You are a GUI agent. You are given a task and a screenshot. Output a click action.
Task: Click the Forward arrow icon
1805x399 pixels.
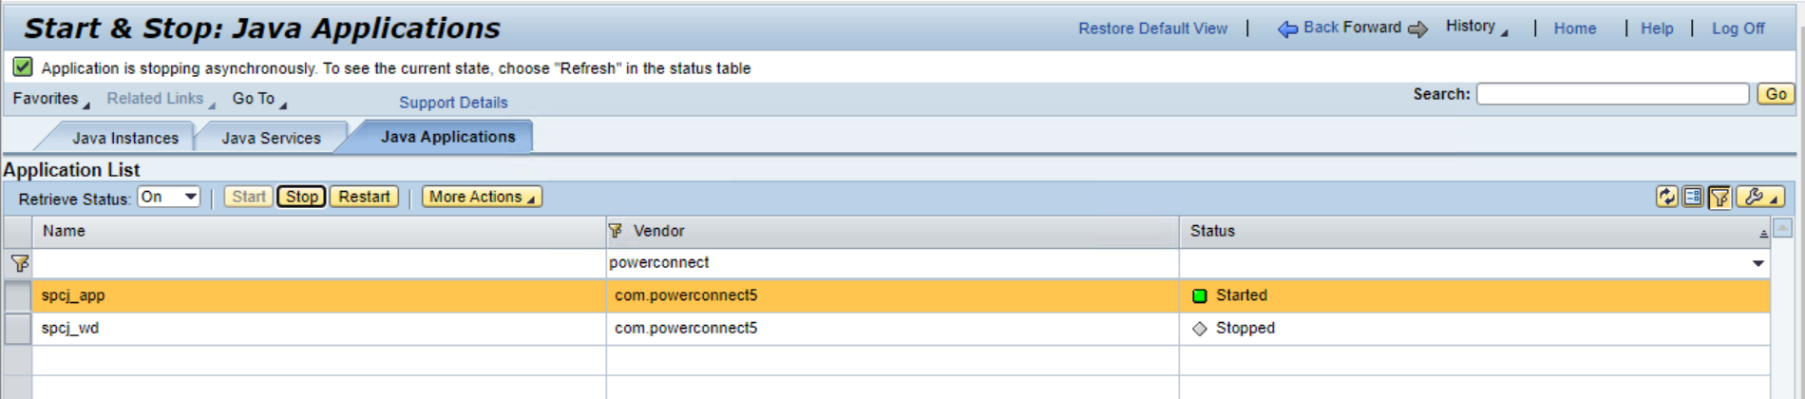1417,28
